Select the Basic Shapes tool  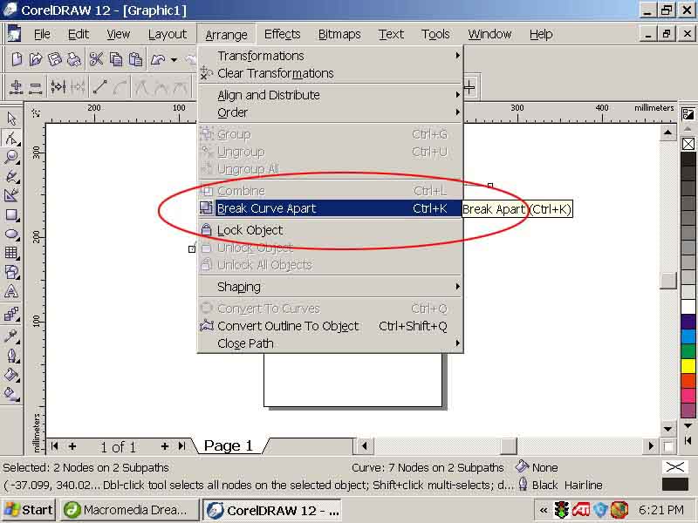click(x=11, y=272)
